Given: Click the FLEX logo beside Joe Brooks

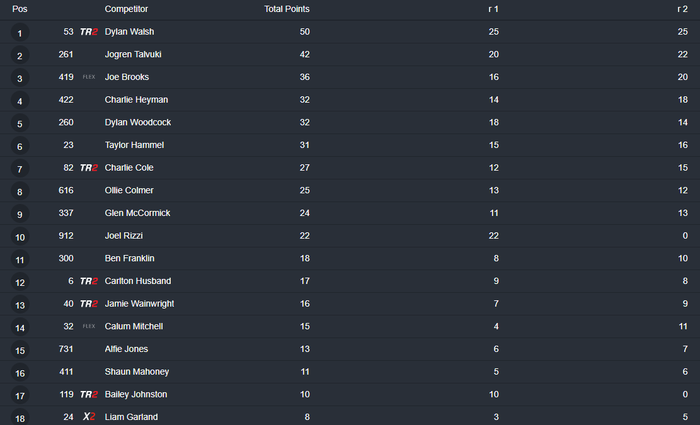Looking at the screenshot, I should pos(89,77).
